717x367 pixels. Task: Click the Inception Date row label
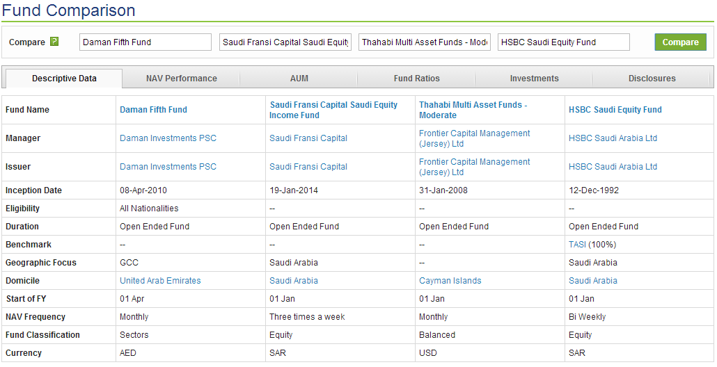[x=33, y=190]
